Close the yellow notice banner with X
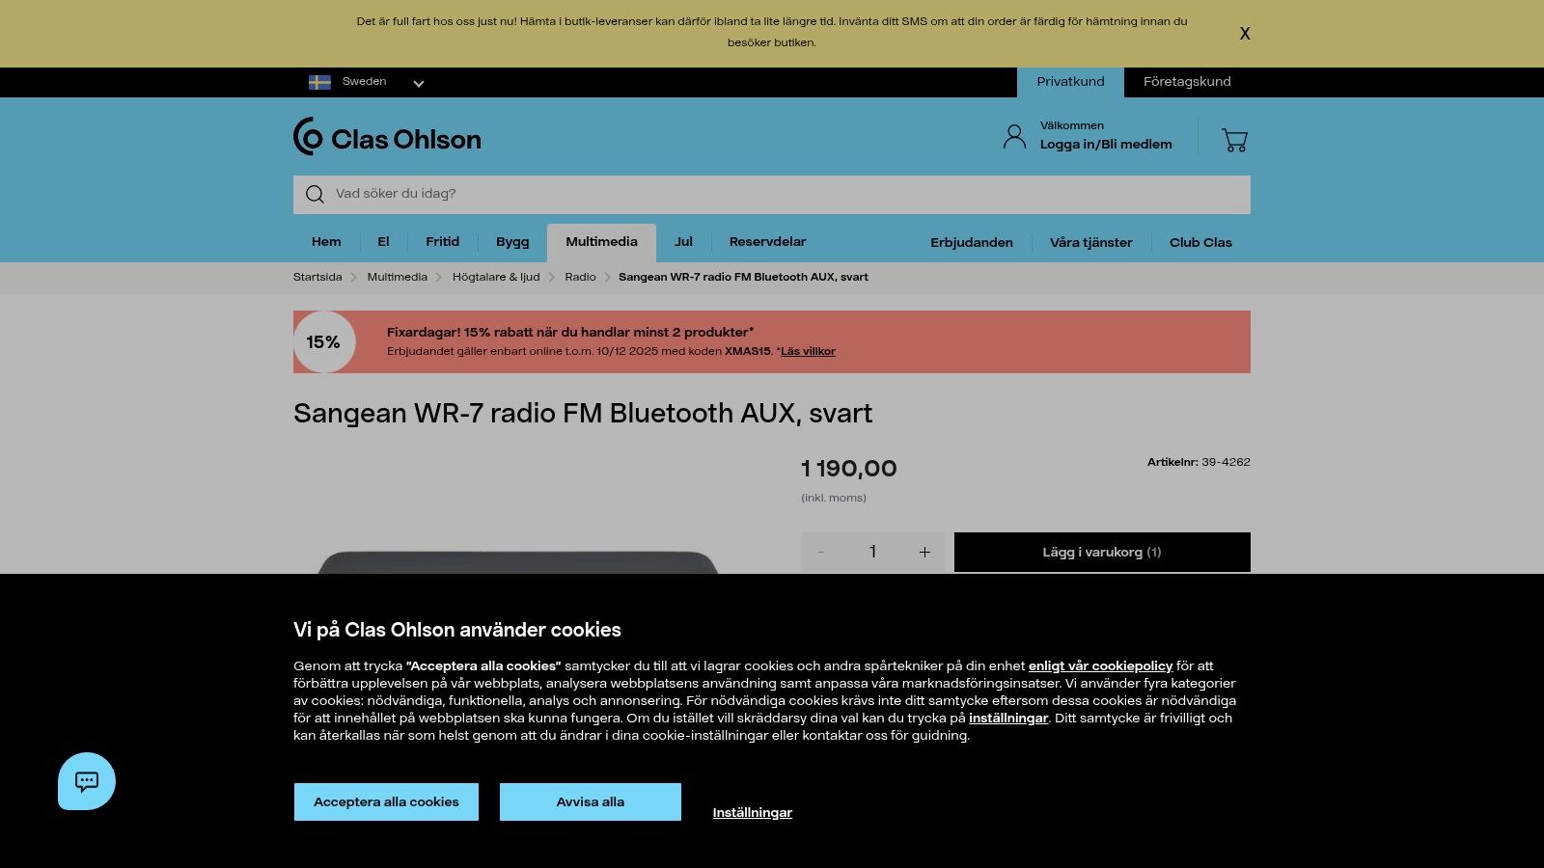1544x868 pixels. point(1245,34)
